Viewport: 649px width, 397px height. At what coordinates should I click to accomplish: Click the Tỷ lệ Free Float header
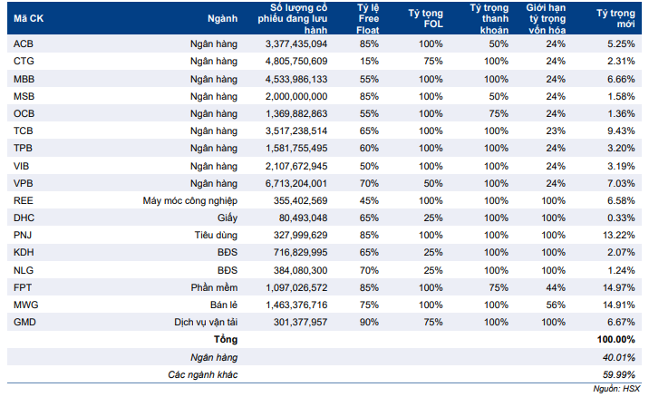point(368,19)
